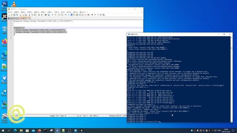Screen dimensions: 237x133
Task: Open Firefox from the taskbar
Action: coord(39,130)
